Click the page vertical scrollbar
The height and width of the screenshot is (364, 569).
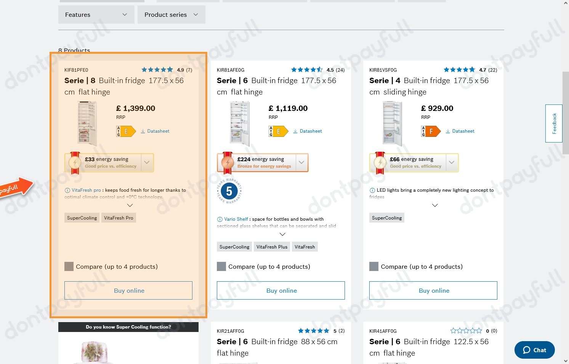tap(566, 112)
